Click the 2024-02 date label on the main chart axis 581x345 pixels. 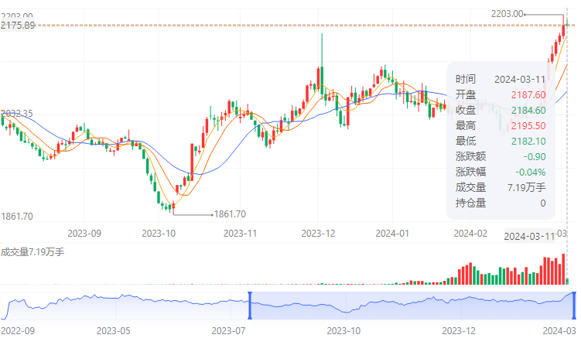tap(470, 232)
